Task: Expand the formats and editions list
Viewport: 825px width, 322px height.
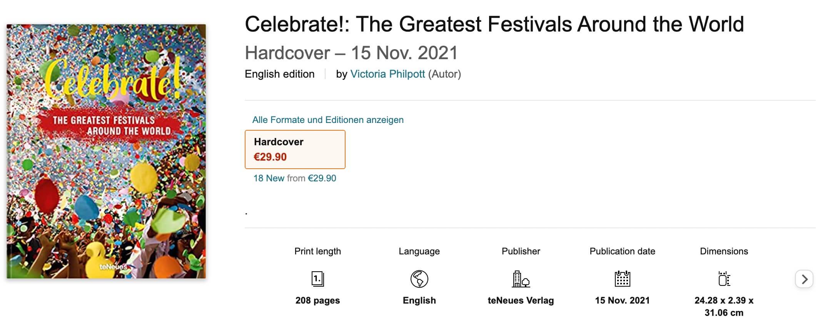Action: (x=327, y=120)
